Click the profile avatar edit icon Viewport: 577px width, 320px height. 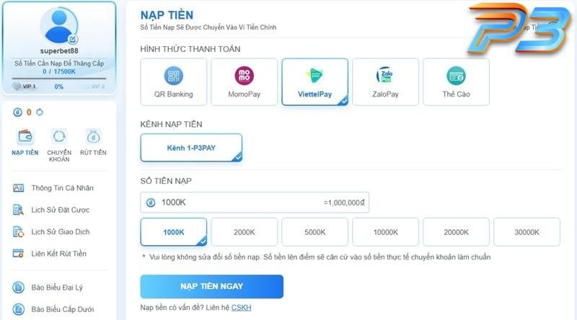click(x=73, y=40)
